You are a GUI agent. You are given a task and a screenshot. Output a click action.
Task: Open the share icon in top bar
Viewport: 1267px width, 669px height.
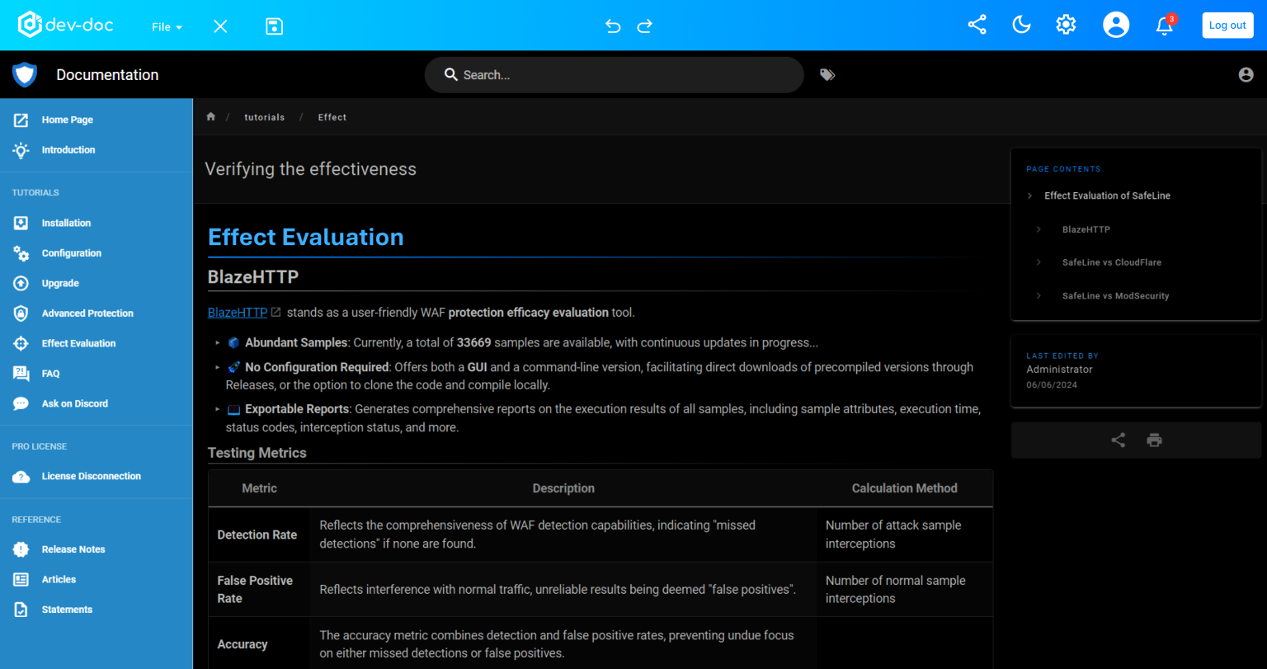pos(977,25)
